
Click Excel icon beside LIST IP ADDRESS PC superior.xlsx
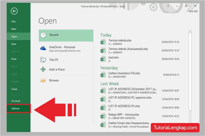pos(103,99)
